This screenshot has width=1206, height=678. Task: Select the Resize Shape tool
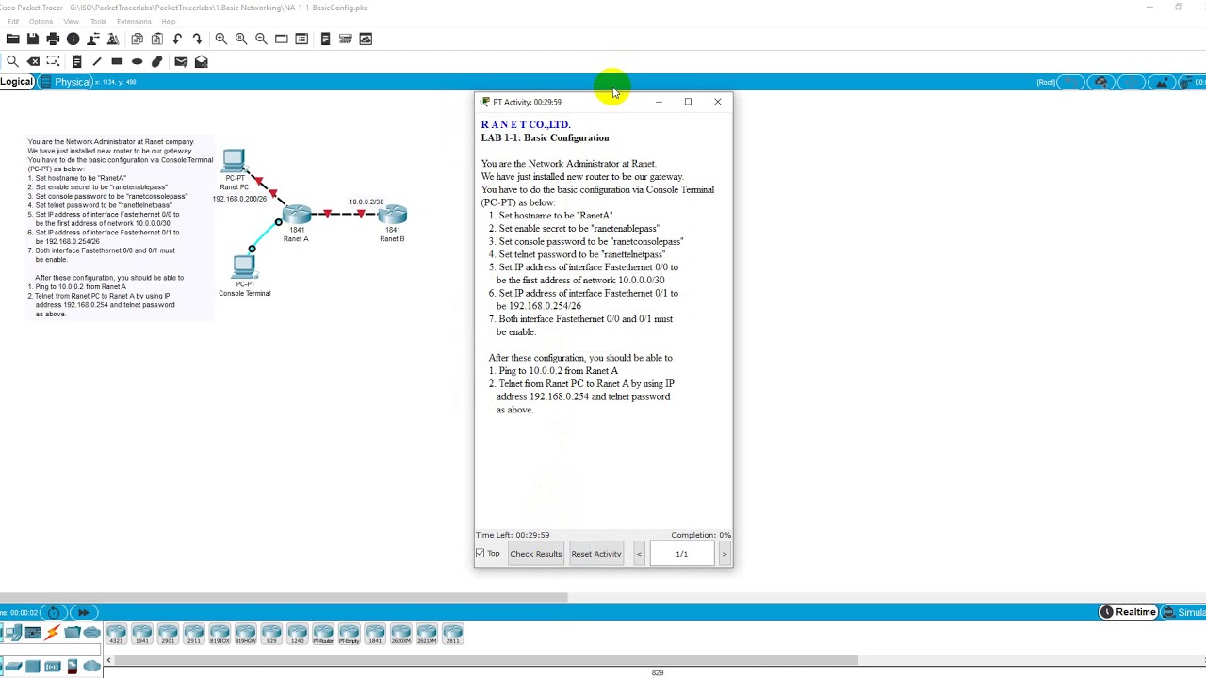(53, 61)
